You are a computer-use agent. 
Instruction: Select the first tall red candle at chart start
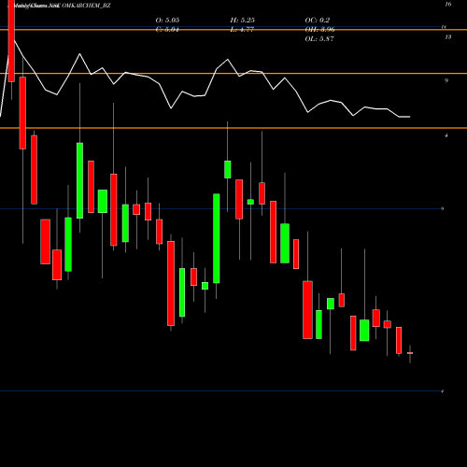11,40
